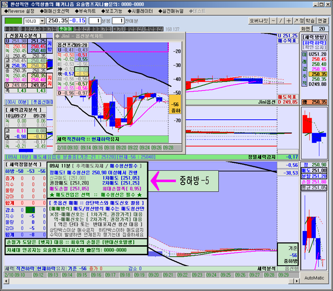
Task: Click the 세력직전하락 :: 현재하락유지 status bar
Action: click(x=112, y=139)
